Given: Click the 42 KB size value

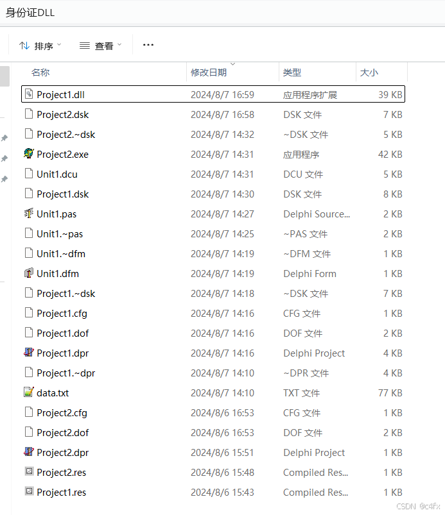Looking at the screenshot, I should coord(390,155).
